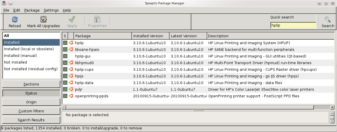This screenshot has width=337, height=132.
Task: Open the Settings menu
Action: (51, 10)
